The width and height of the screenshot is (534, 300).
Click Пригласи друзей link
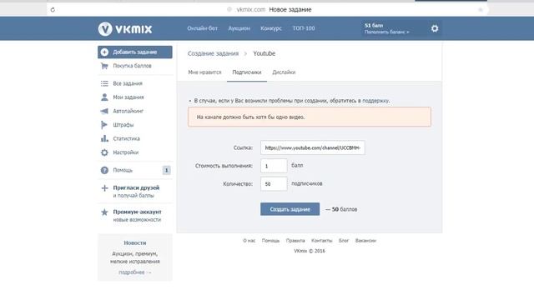(x=136, y=187)
